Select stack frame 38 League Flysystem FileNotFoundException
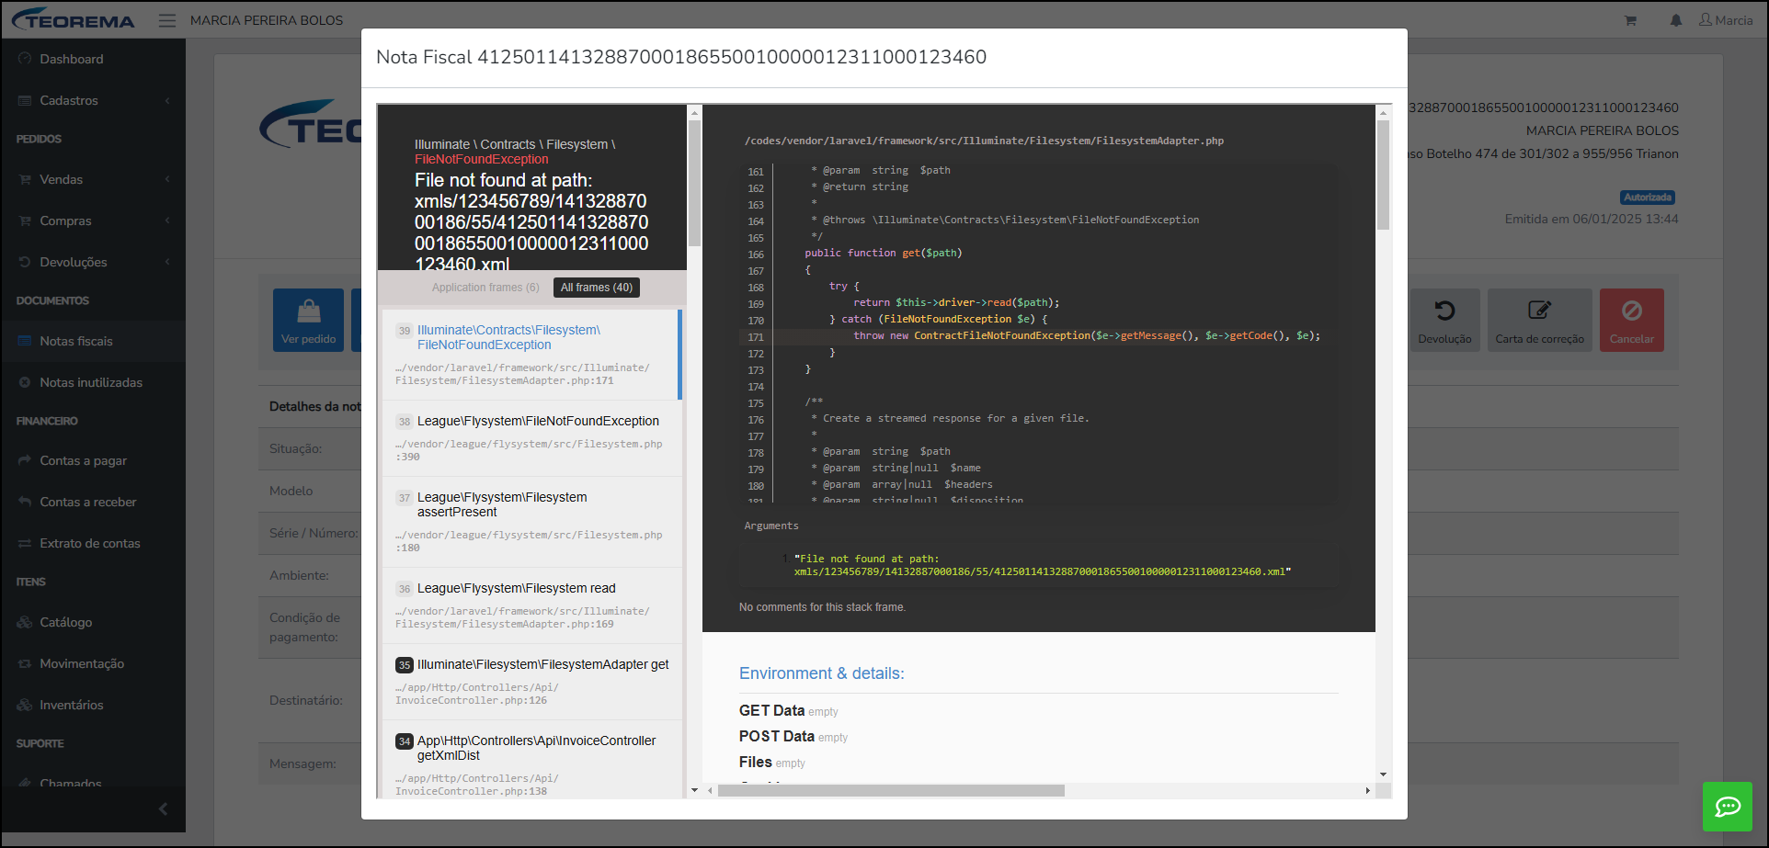Viewport: 1769px width, 848px height. tap(531, 438)
